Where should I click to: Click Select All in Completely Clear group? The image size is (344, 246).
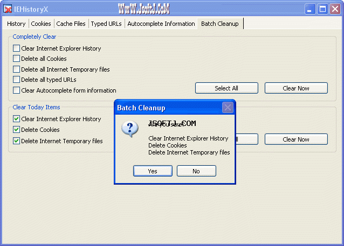pos(226,88)
